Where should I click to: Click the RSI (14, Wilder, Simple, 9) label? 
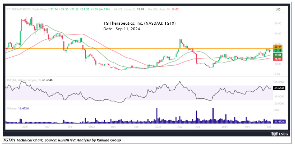[23, 80]
